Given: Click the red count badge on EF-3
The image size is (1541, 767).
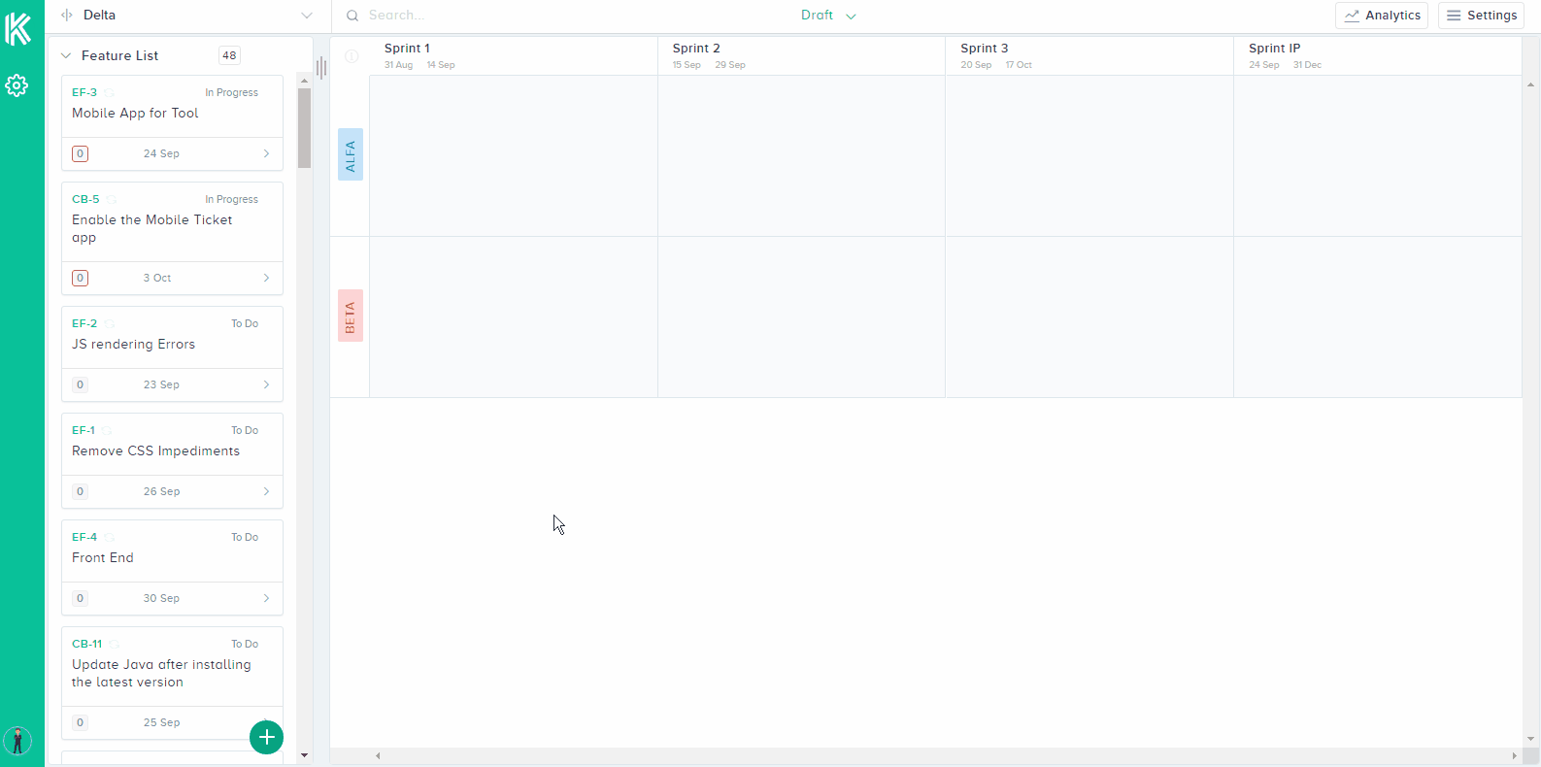Looking at the screenshot, I should coord(81,153).
